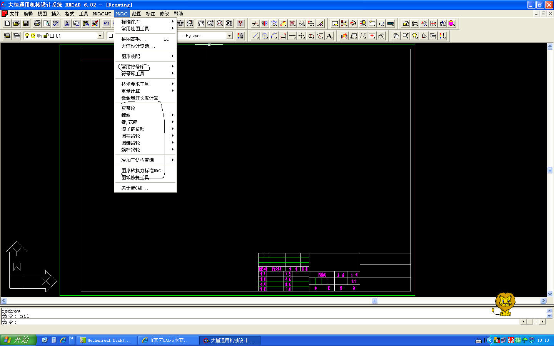Screen dimensions: 554x346
Task: Click the vertical scrollbar down arrow
Action: point(550,294)
